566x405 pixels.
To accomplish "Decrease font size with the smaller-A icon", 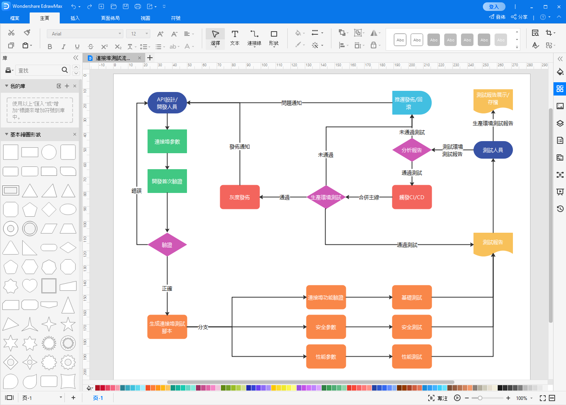I will point(174,34).
